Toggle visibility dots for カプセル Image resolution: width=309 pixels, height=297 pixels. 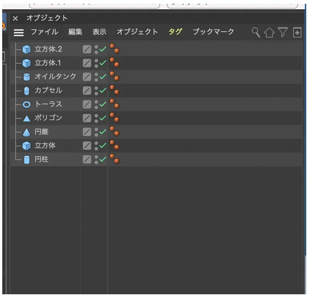(x=96, y=91)
